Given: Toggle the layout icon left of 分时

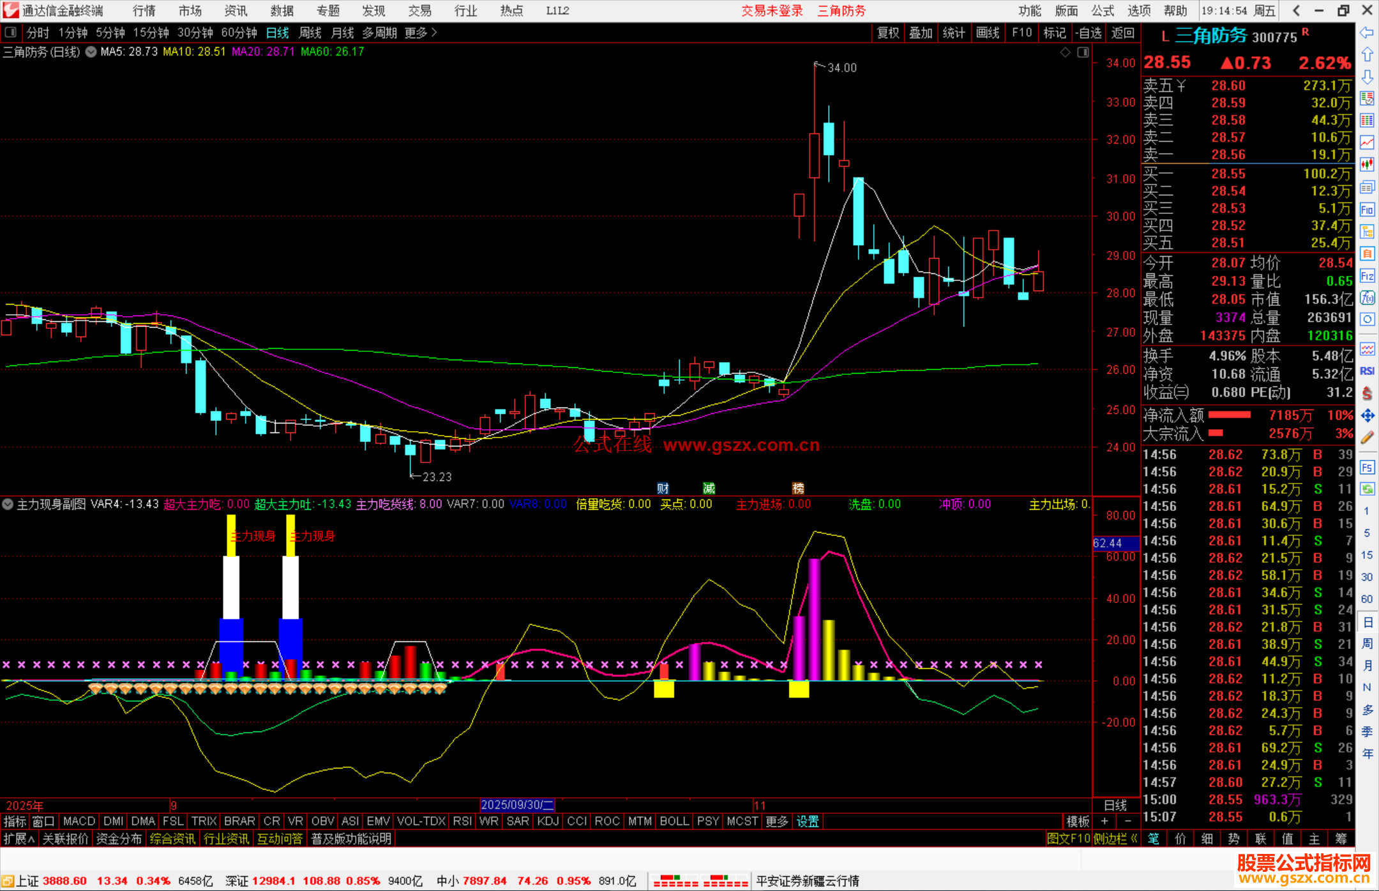Looking at the screenshot, I should (11, 32).
